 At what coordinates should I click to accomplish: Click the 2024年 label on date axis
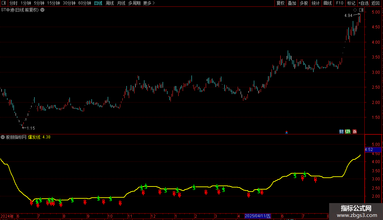[7, 216]
